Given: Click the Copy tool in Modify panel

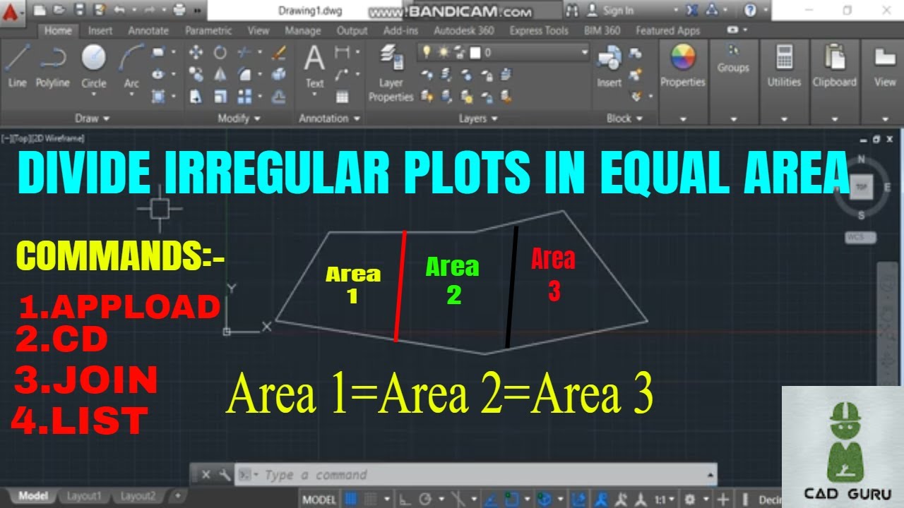Looking at the screenshot, I should [196, 74].
